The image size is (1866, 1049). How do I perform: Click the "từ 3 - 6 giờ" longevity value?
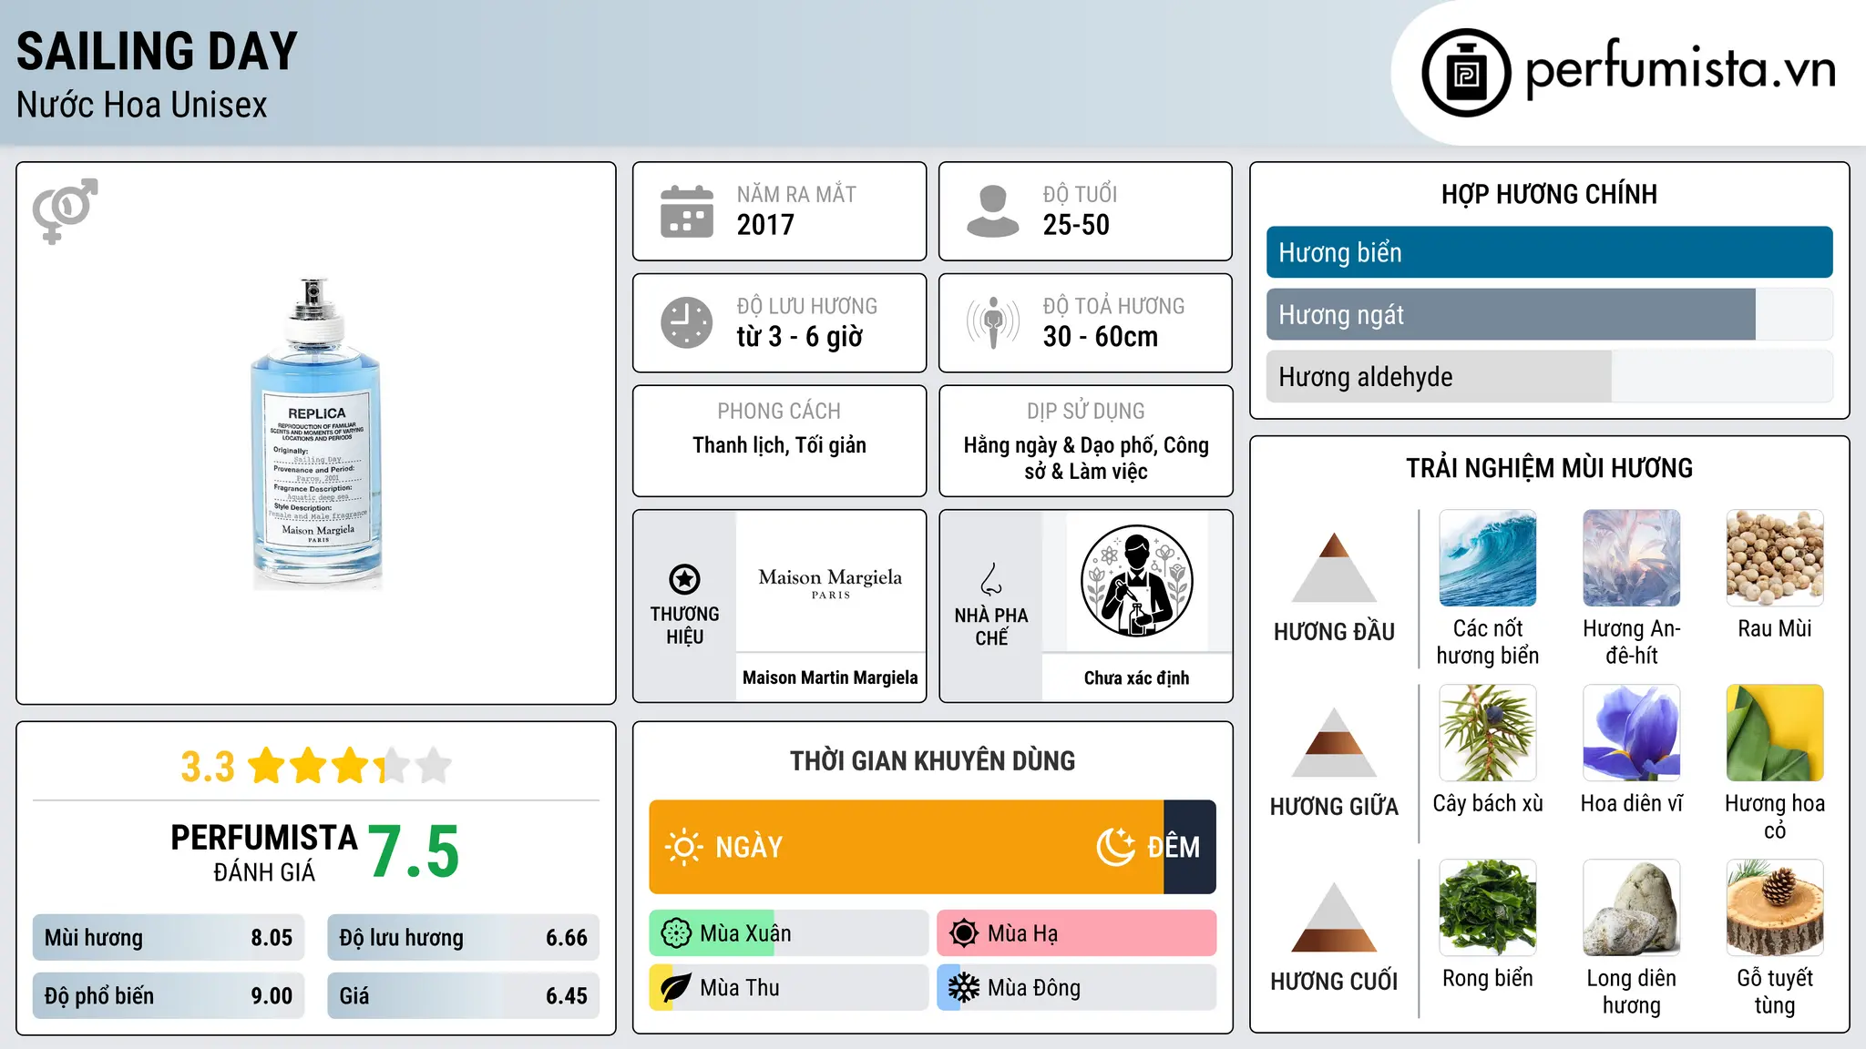point(800,337)
